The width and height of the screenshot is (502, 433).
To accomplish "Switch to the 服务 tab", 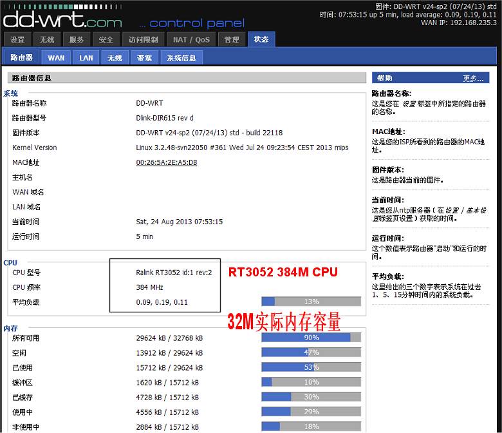I will (x=77, y=40).
